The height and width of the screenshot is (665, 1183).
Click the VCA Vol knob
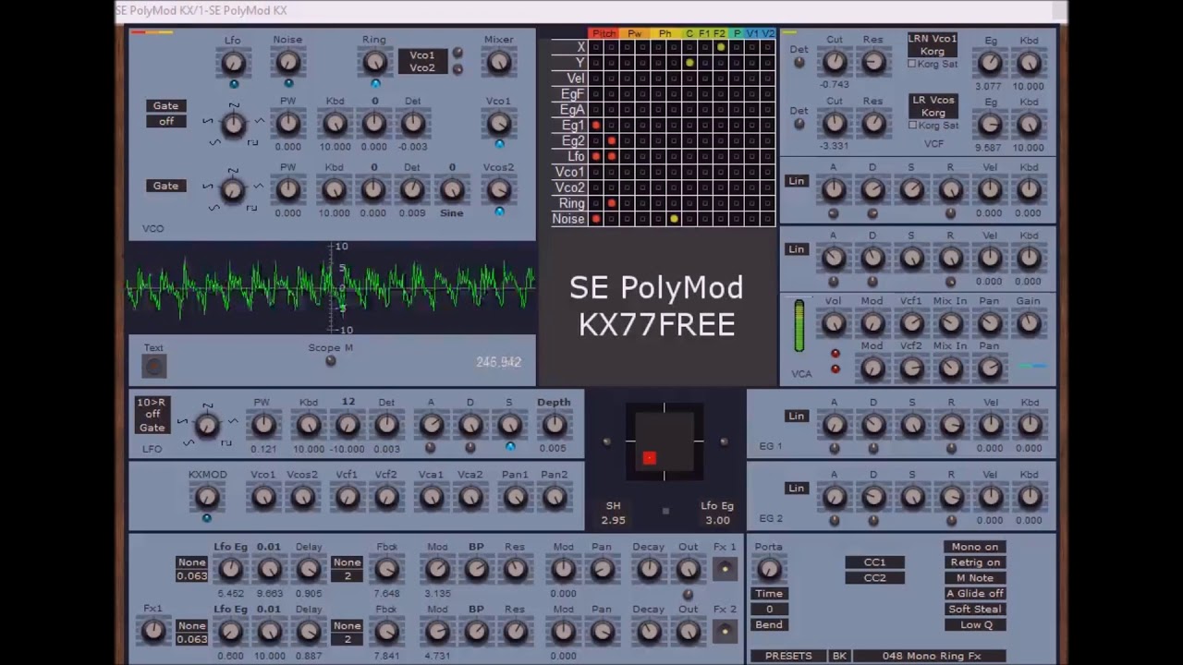tap(833, 323)
